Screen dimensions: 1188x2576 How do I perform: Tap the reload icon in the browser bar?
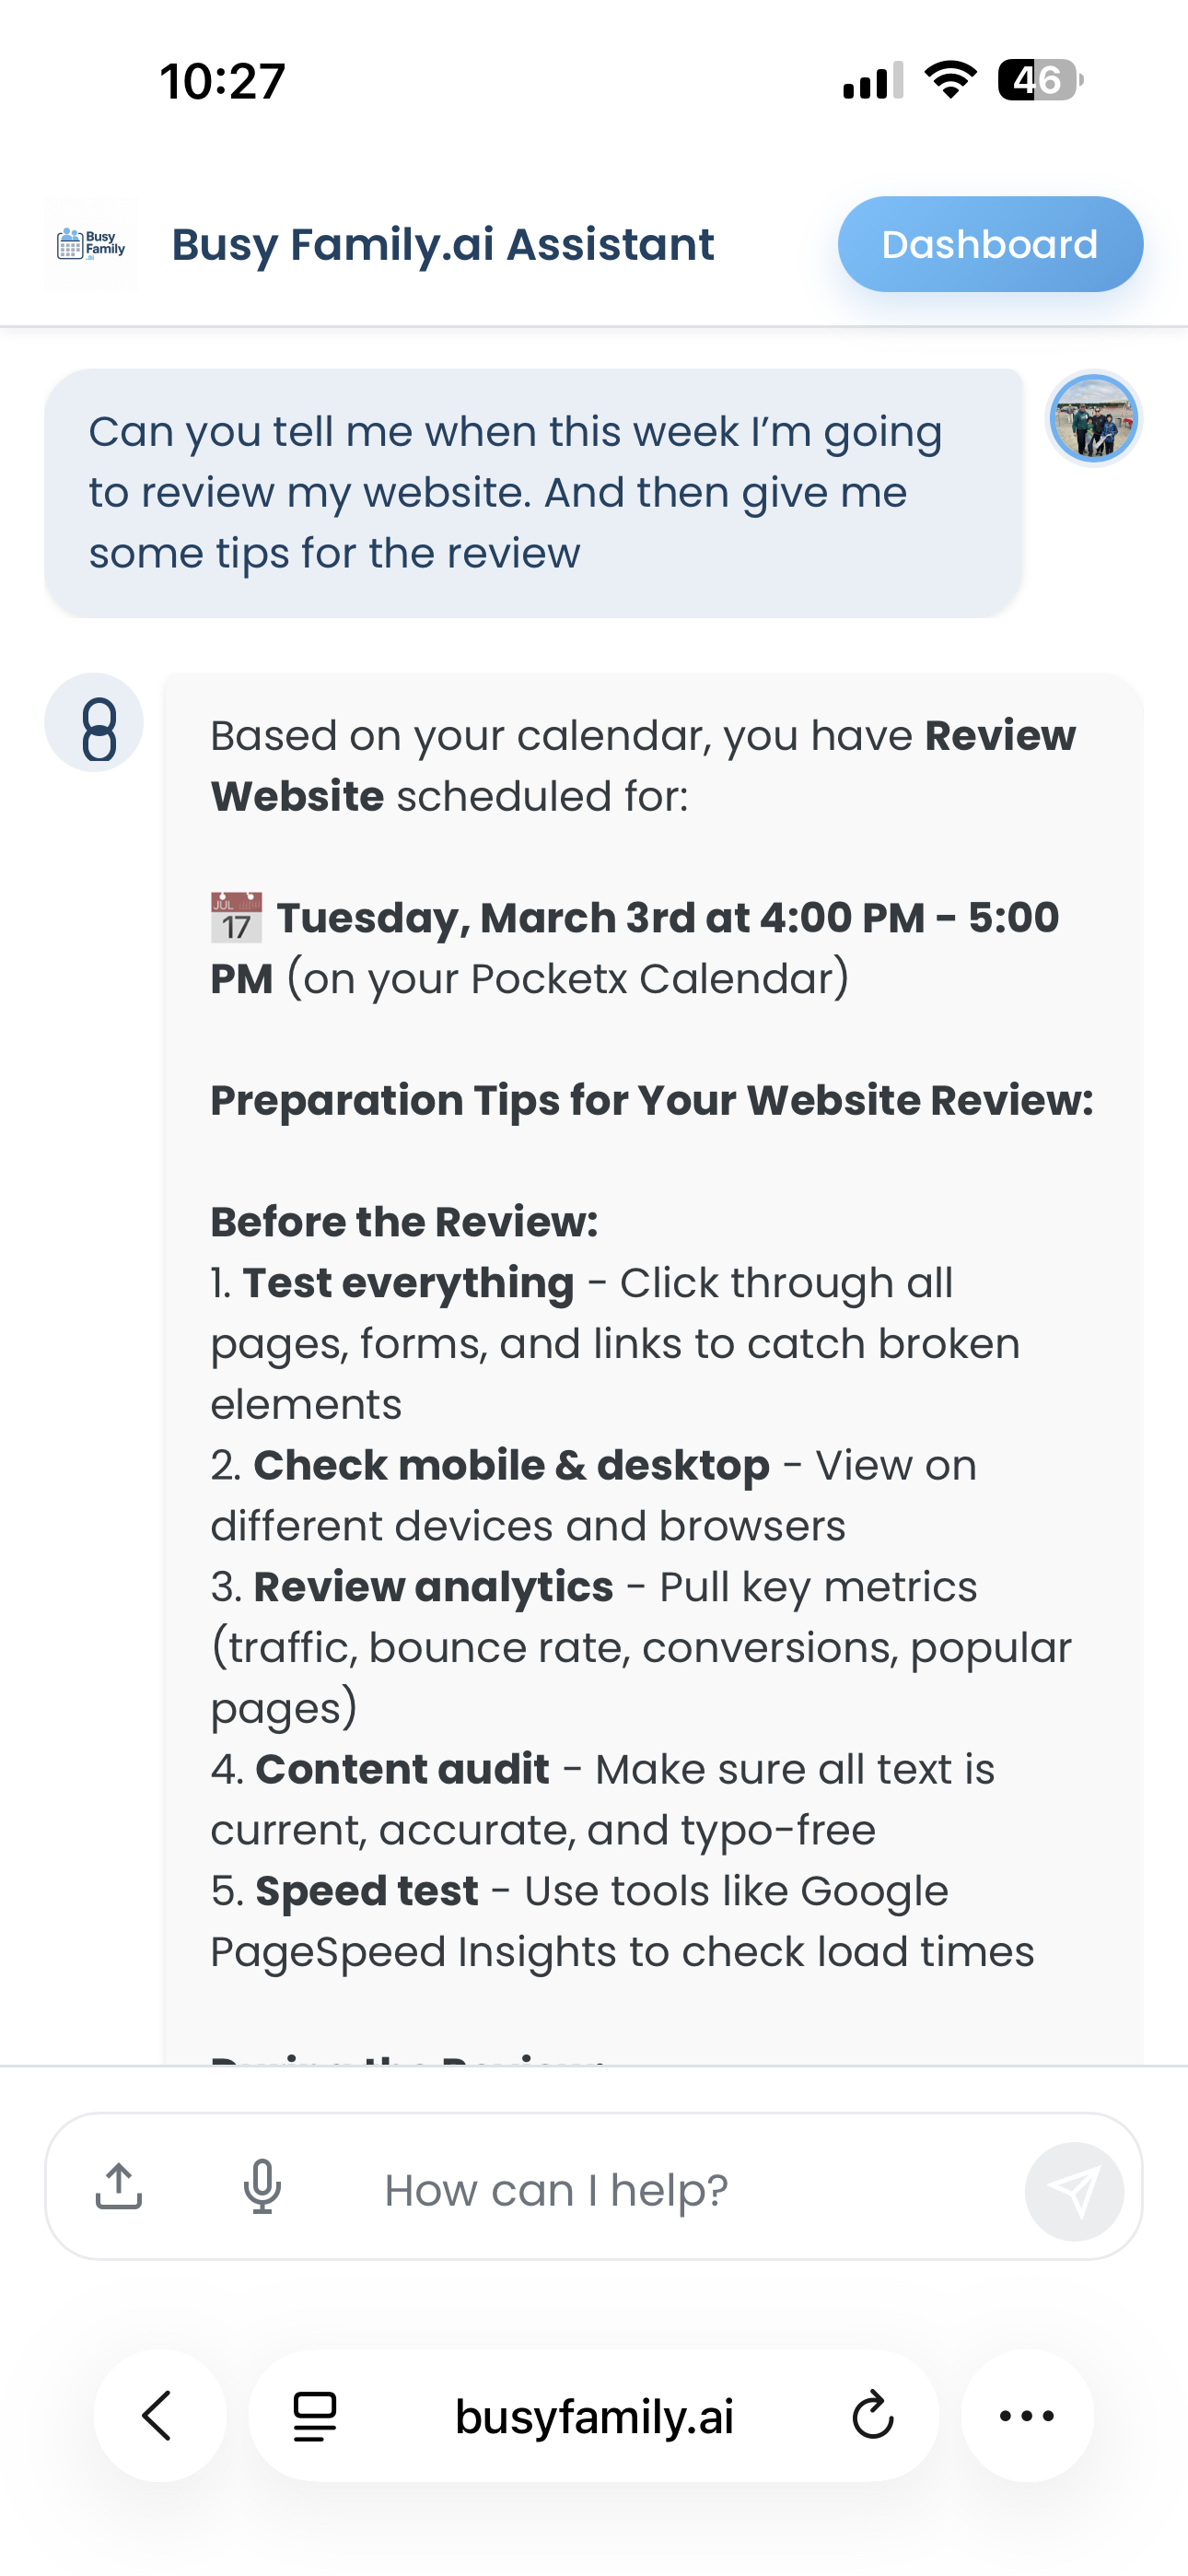(872, 2417)
